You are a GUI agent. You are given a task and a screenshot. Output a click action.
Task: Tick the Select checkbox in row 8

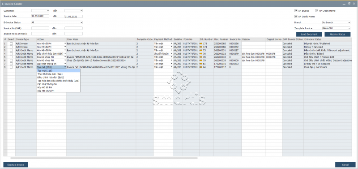[x=11, y=67]
